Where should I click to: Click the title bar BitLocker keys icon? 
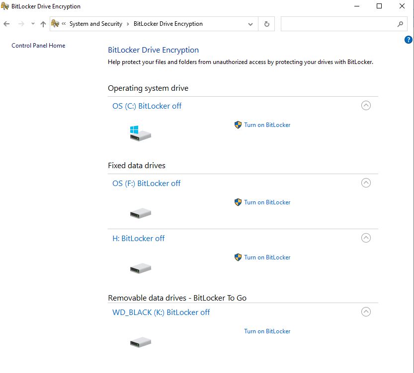(5, 6)
